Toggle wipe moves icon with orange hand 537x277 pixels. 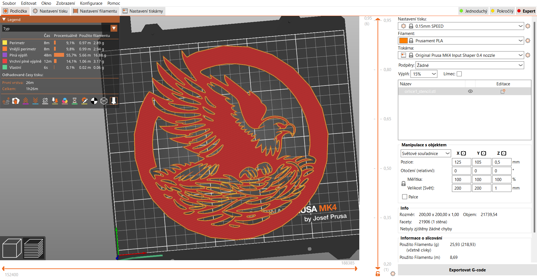tap(16, 101)
